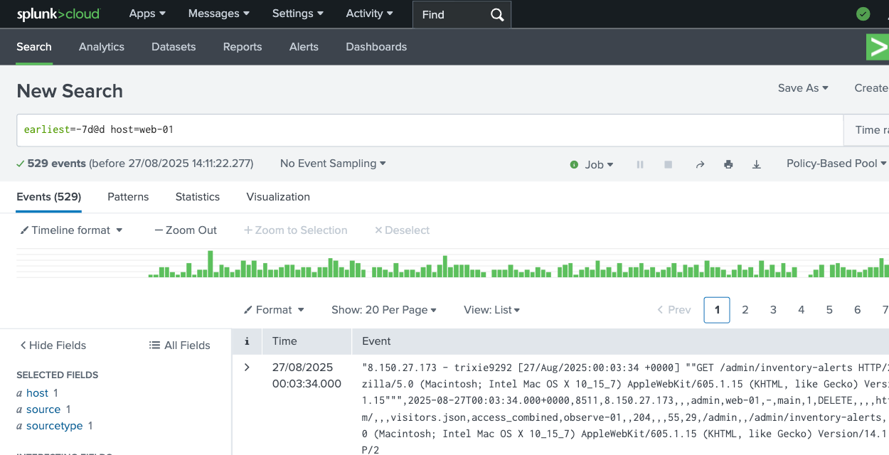The height and width of the screenshot is (455, 889).
Task: Open the Messages menu
Action: pyautogui.click(x=219, y=14)
